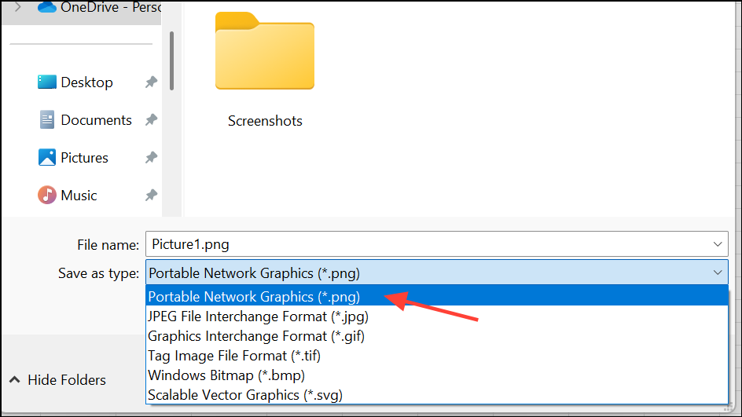The width and height of the screenshot is (742, 417).
Task: Click the Pictures icon in sidebar
Action: click(47, 158)
